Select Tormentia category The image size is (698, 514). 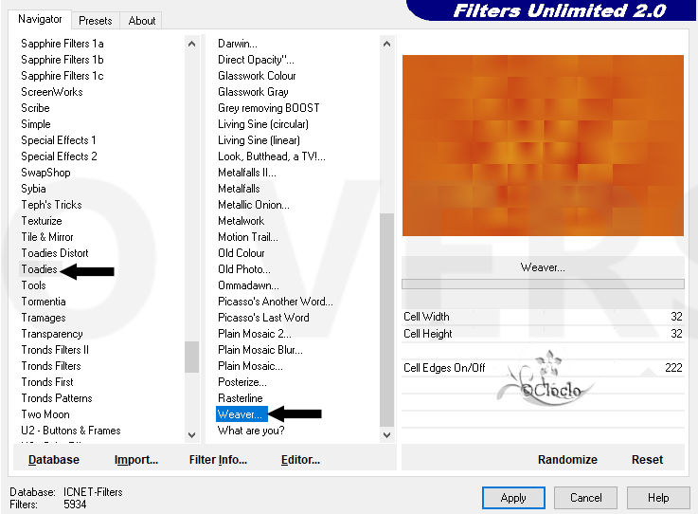[x=44, y=302]
